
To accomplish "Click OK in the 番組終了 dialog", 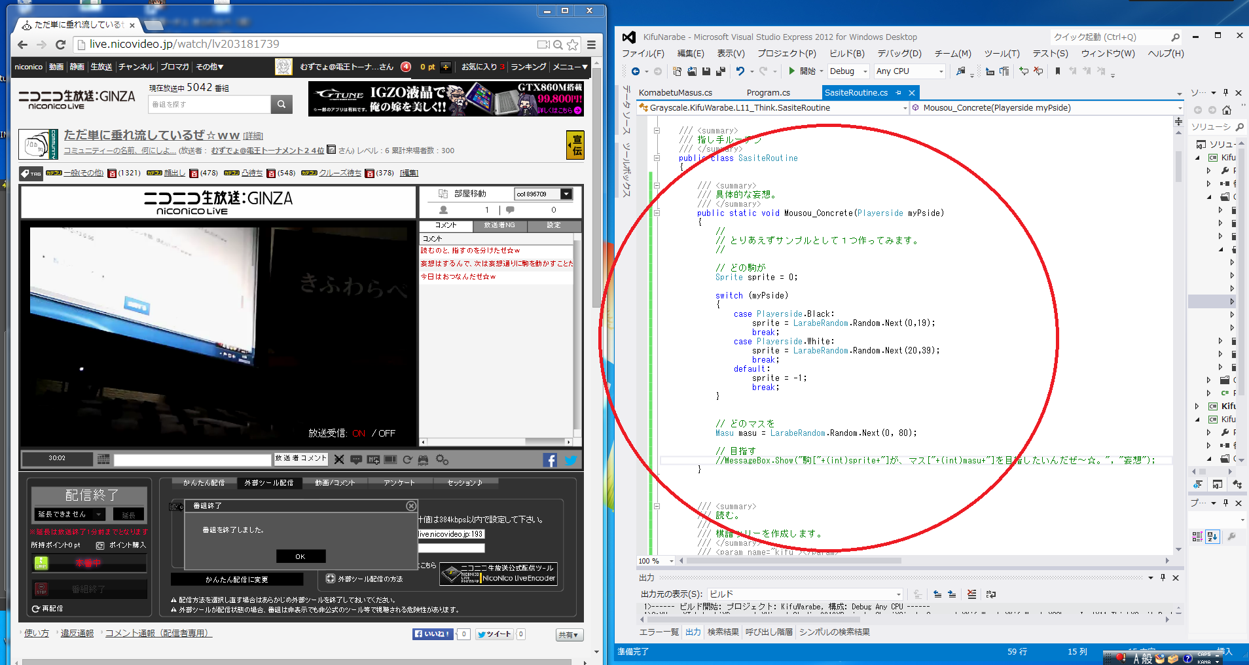I will coord(300,556).
